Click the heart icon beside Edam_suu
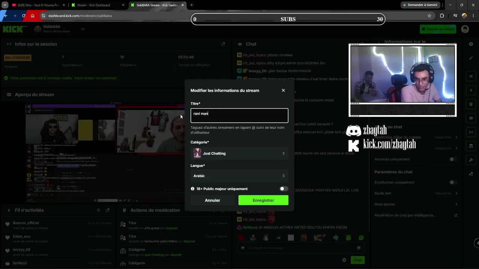This screenshot has height=269, width=479. (x=7, y=238)
